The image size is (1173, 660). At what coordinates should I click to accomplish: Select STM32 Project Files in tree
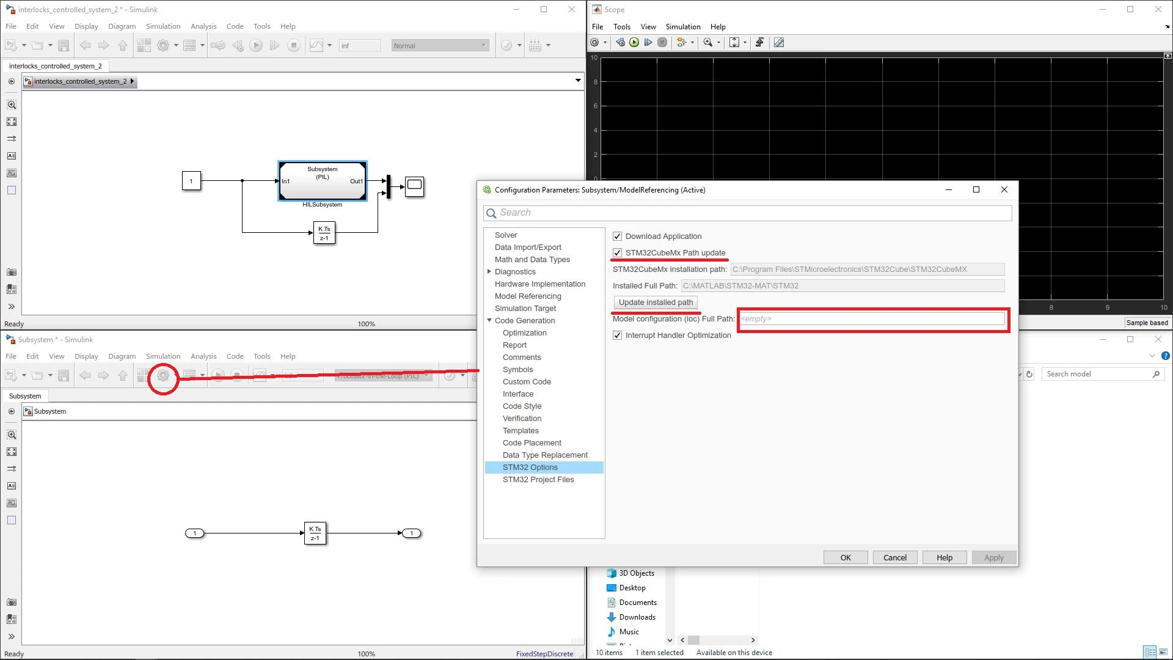538,480
